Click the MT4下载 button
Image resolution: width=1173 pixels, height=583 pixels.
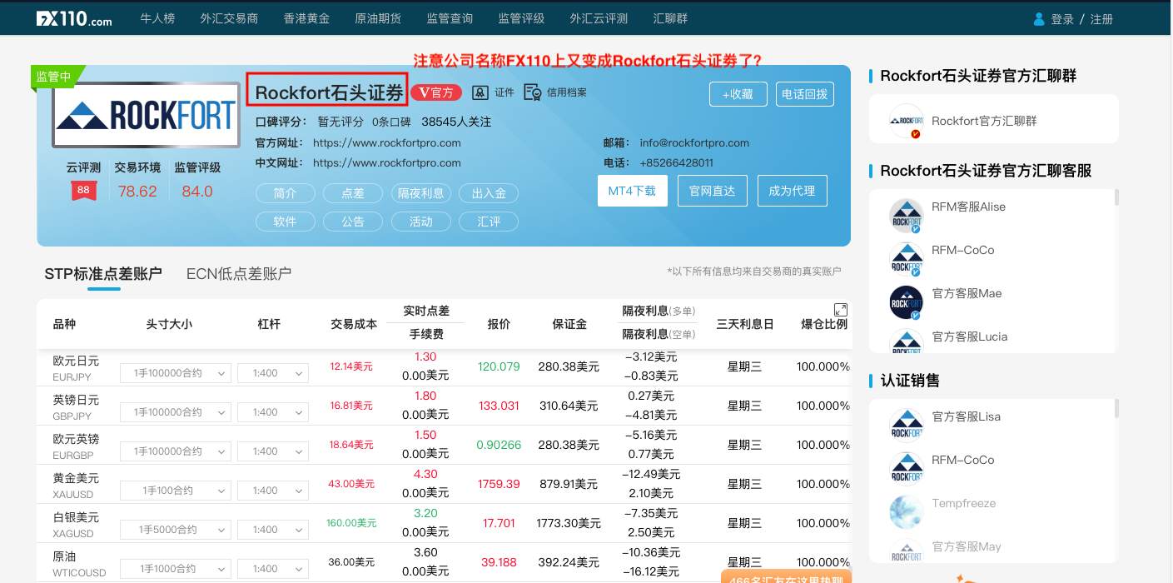632,191
